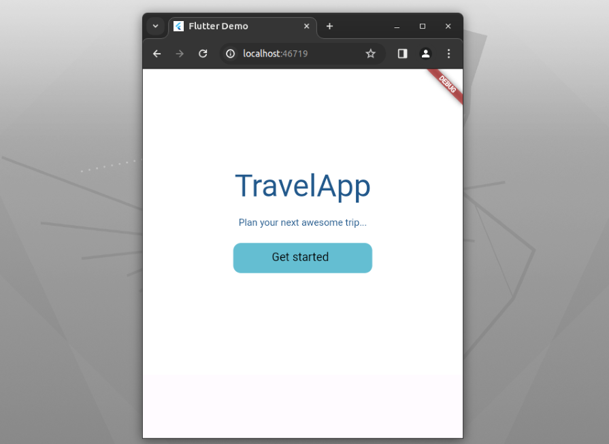Image resolution: width=609 pixels, height=444 pixels.
Task: Go back to the previous page
Action: (x=157, y=54)
